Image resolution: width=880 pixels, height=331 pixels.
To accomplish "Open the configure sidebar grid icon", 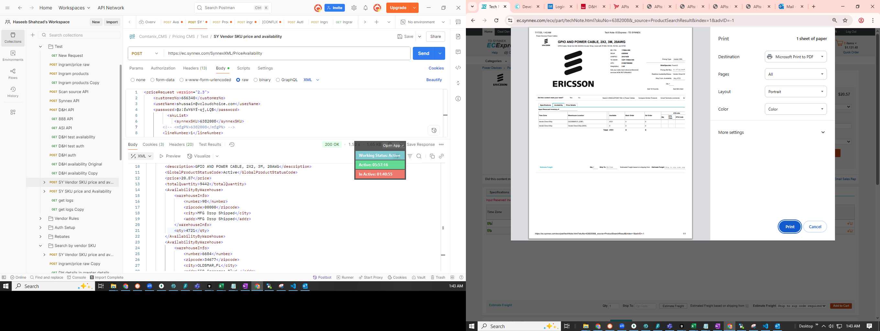I will pos(13,112).
